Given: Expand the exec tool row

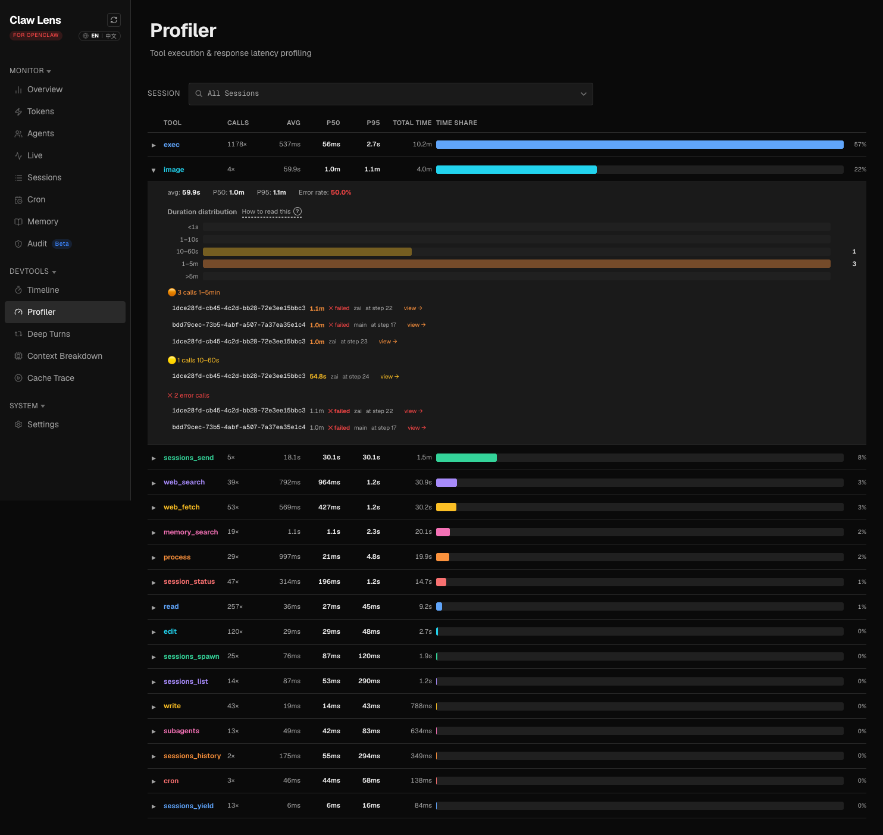Looking at the screenshot, I should tap(154, 145).
